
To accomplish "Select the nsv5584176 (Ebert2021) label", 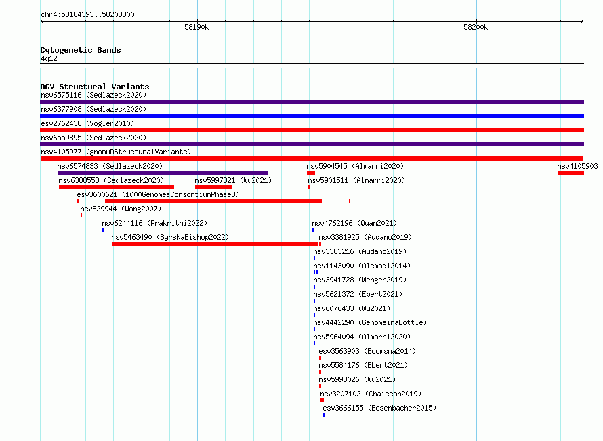I will click(x=363, y=365).
